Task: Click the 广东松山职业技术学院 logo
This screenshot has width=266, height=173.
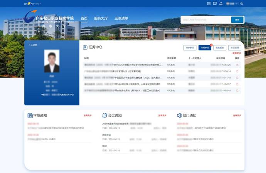Action: [x=49, y=18]
